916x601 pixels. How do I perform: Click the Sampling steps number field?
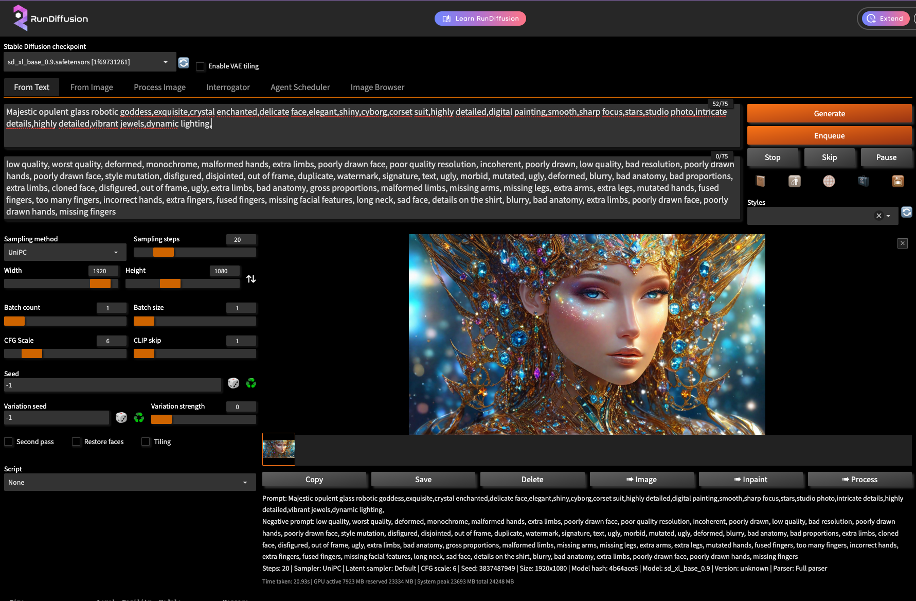click(241, 239)
